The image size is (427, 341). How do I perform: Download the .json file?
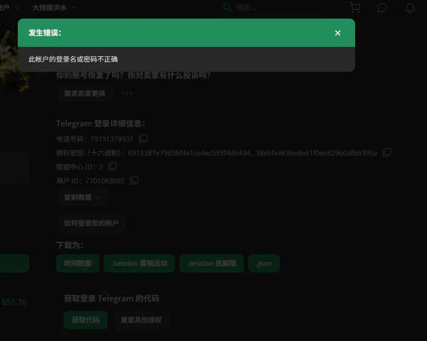coord(264,263)
